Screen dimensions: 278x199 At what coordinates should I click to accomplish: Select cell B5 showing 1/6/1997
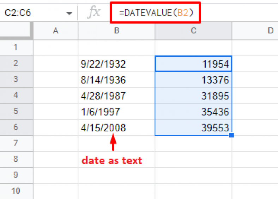coord(116,112)
